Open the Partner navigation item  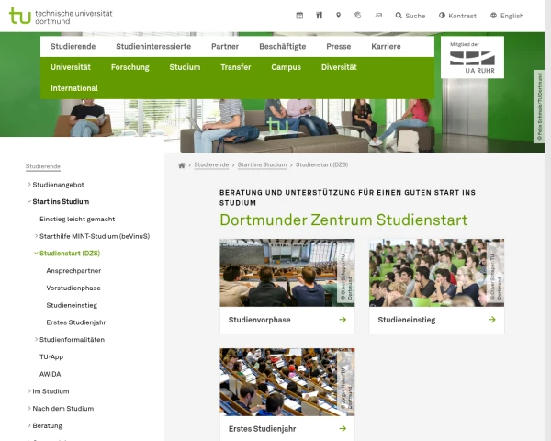(225, 47)
